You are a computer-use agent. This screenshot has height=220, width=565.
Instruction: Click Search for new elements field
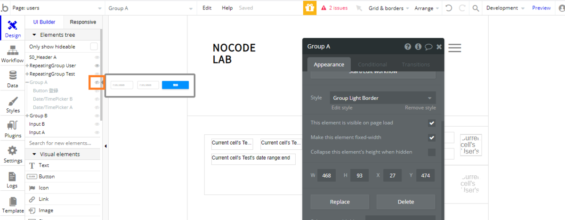(x=63, y=143)
